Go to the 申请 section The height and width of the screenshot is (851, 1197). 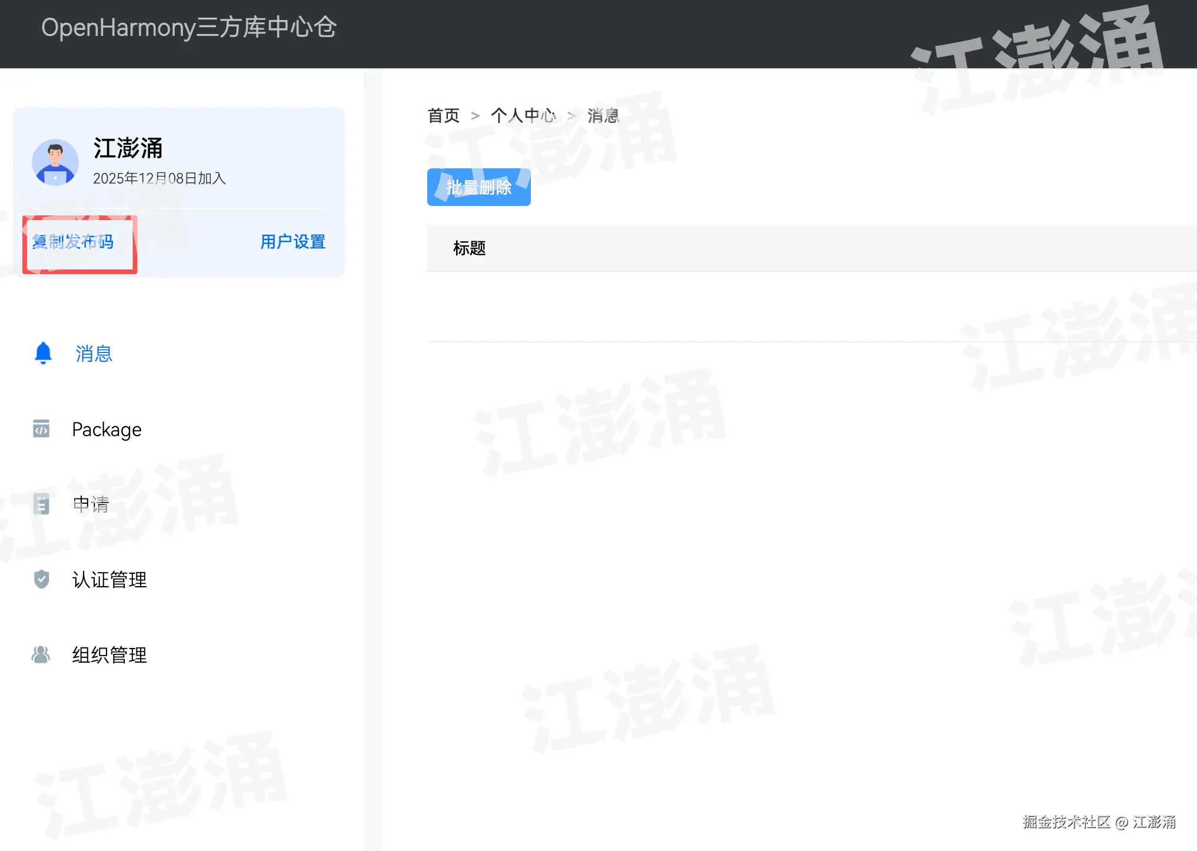point(91,504)
